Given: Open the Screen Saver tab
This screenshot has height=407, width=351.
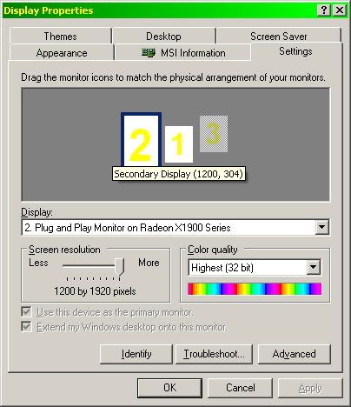Looking at the screenshot, I should click(x=279, y=37).
